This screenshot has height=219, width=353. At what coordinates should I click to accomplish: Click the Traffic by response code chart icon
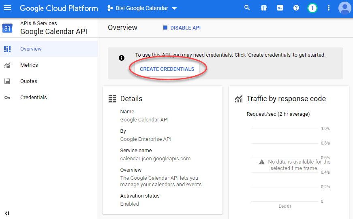coord(239,99)
